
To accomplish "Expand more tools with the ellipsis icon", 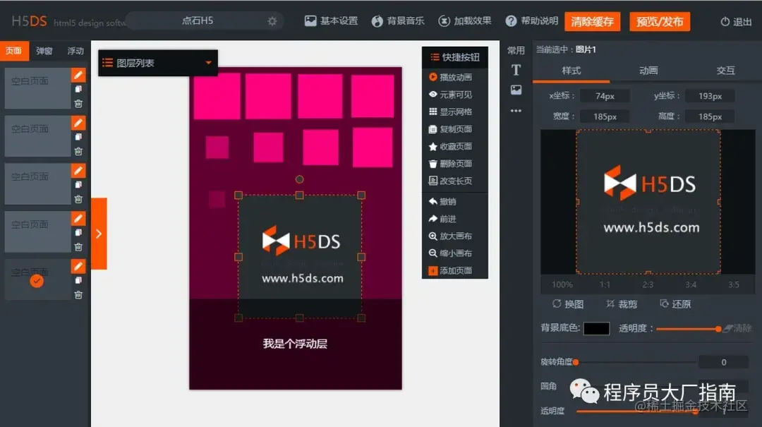I will tap(516, 110).
